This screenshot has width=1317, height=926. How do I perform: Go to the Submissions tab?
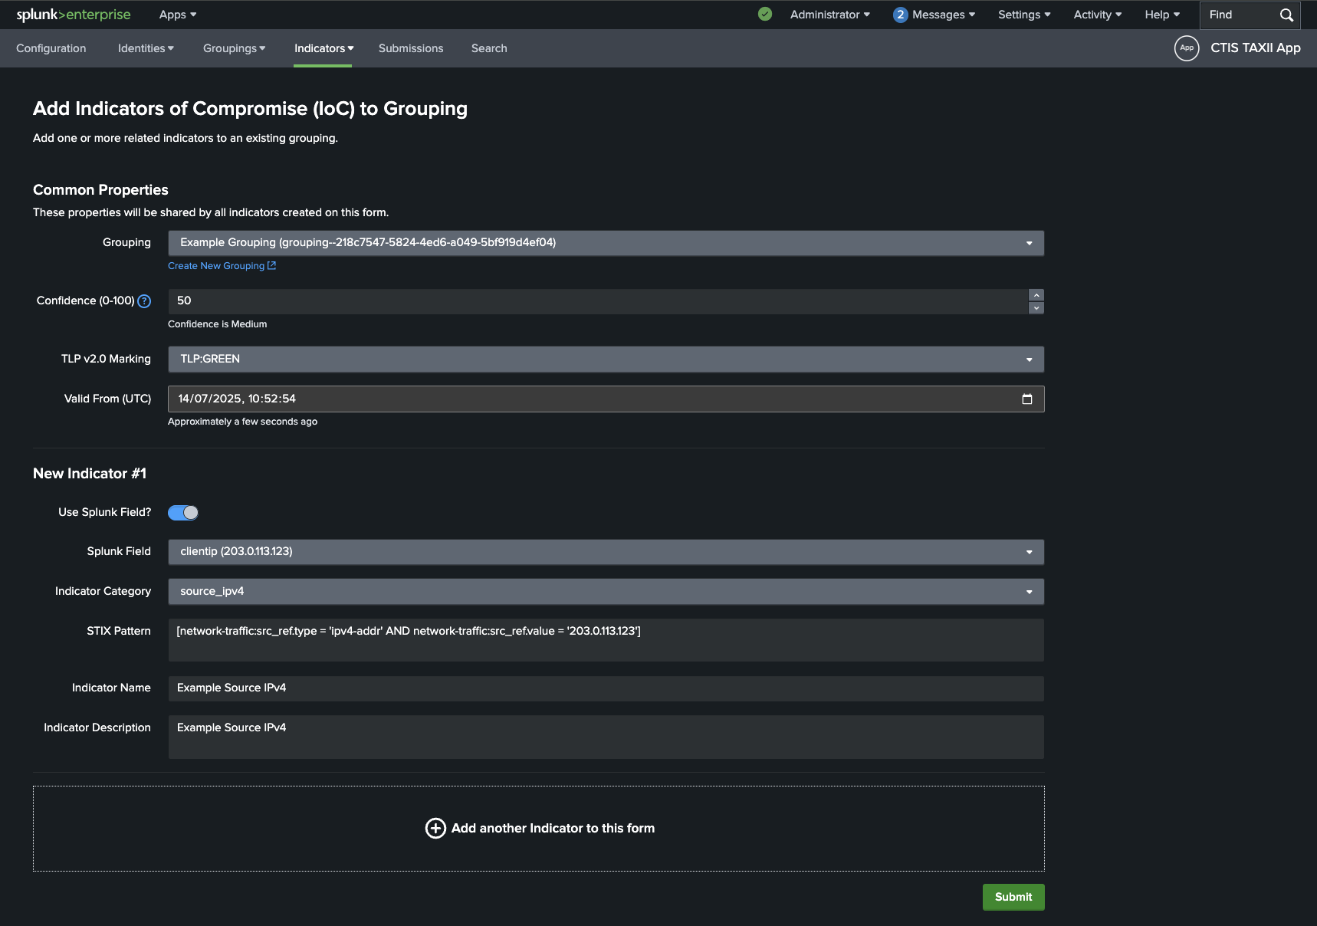pos(411,48)
